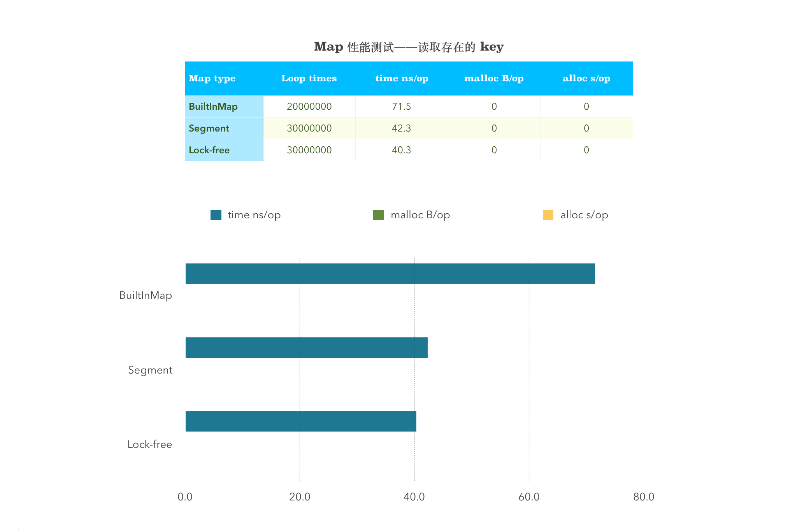
Task: Click the alloc s/op column header
Action: click(586, 78)
